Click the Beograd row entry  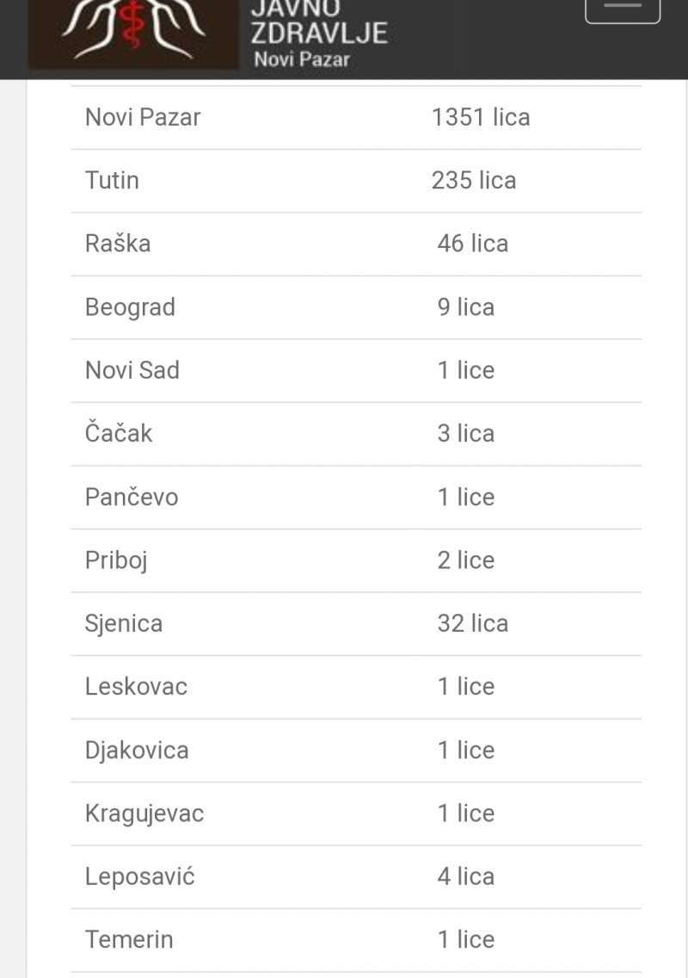[x=356, y=307]
